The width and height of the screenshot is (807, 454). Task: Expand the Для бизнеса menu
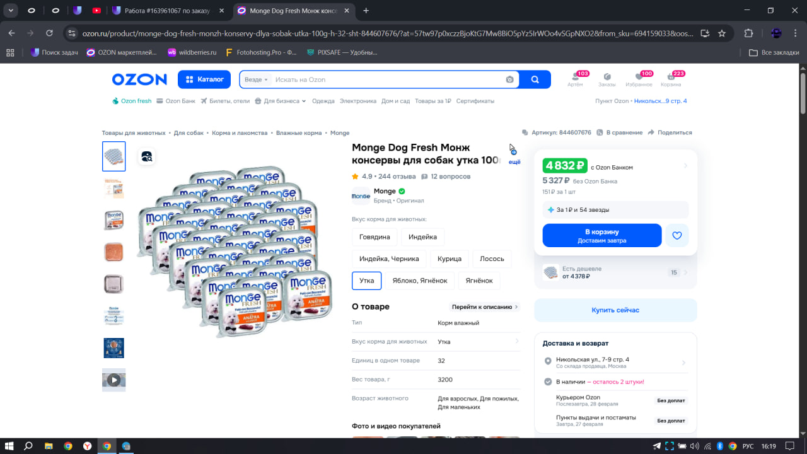281,101
